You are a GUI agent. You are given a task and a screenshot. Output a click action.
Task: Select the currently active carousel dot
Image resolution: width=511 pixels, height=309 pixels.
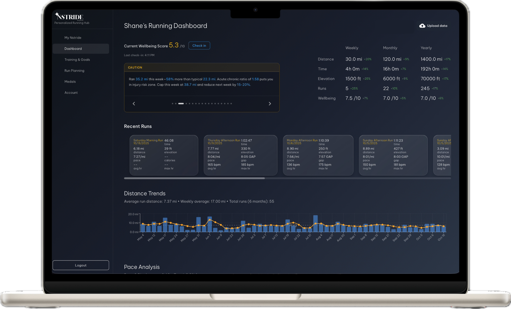tap(181, 103)
